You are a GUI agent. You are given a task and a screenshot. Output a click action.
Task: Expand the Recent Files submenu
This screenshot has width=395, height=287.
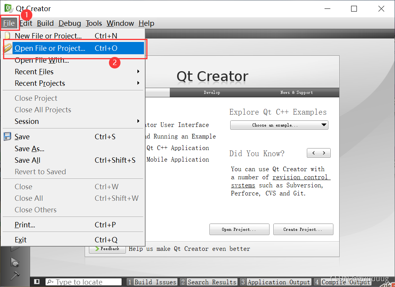click(73, 72)
